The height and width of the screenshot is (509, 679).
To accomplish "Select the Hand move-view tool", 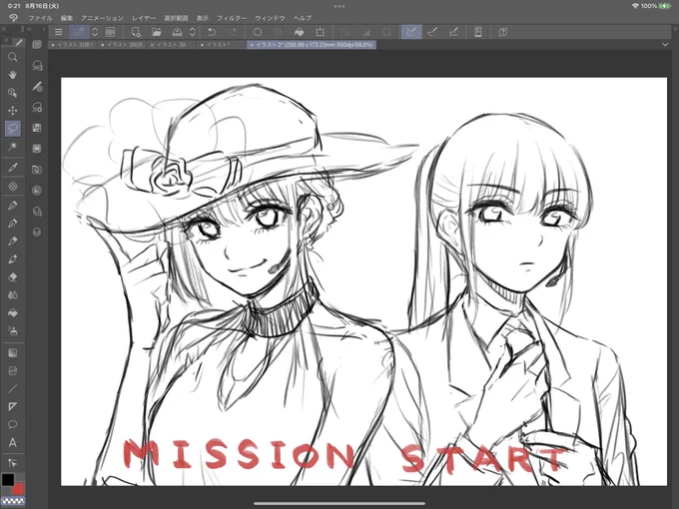I will 13,75.
